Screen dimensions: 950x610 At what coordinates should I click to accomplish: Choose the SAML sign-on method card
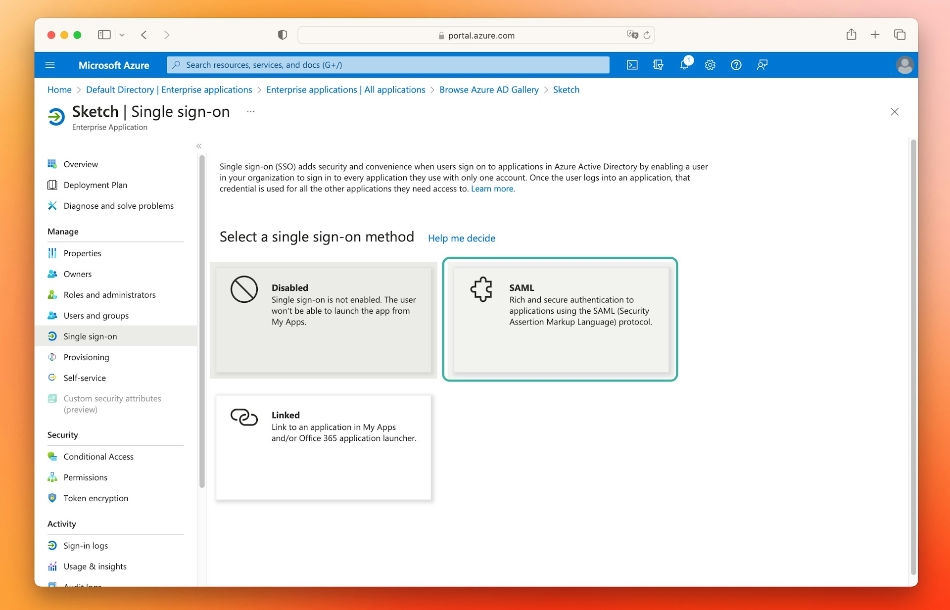(x=560, y=319)
